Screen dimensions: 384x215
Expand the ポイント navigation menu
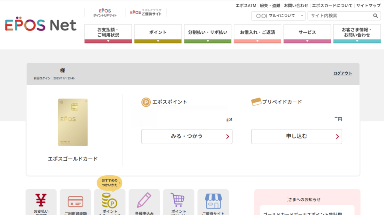[158, 34]
